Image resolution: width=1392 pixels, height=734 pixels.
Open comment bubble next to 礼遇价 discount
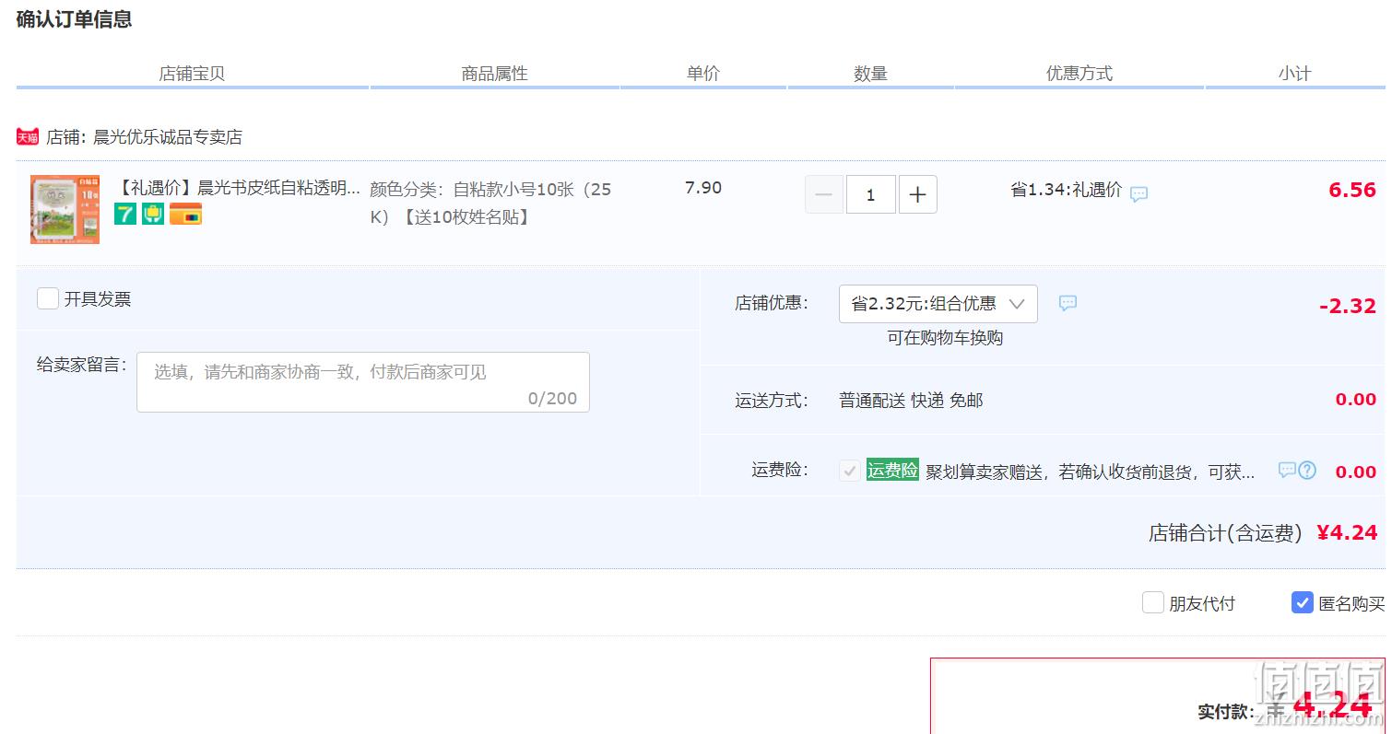(x=1139, y=194)
